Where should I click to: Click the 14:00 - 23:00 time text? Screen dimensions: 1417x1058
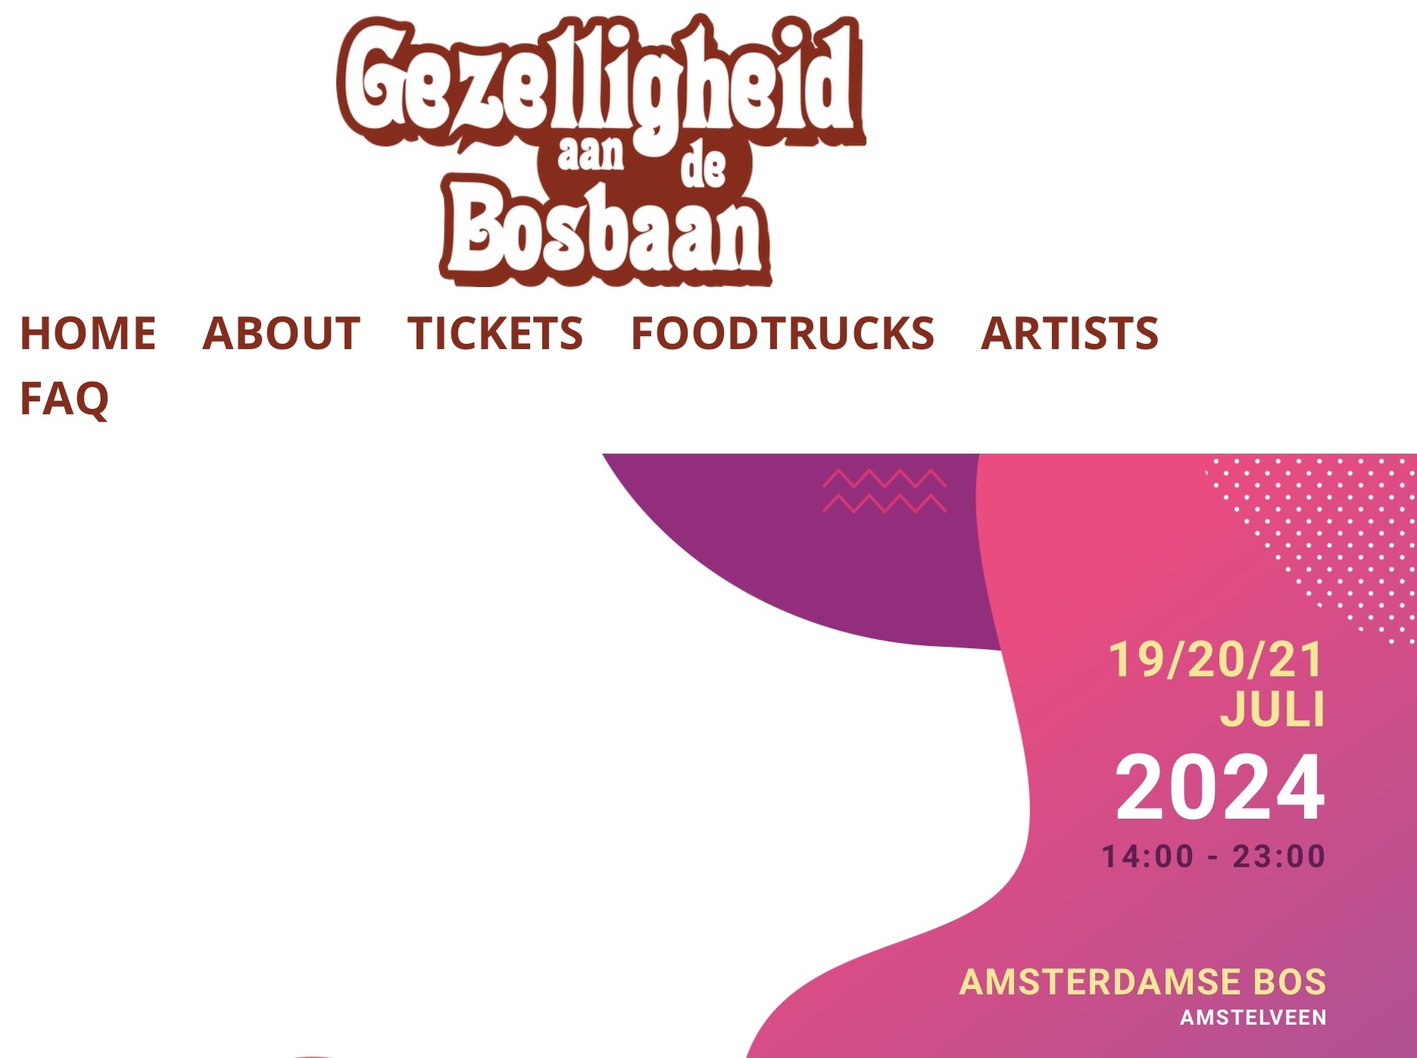tap(1213, 857)
